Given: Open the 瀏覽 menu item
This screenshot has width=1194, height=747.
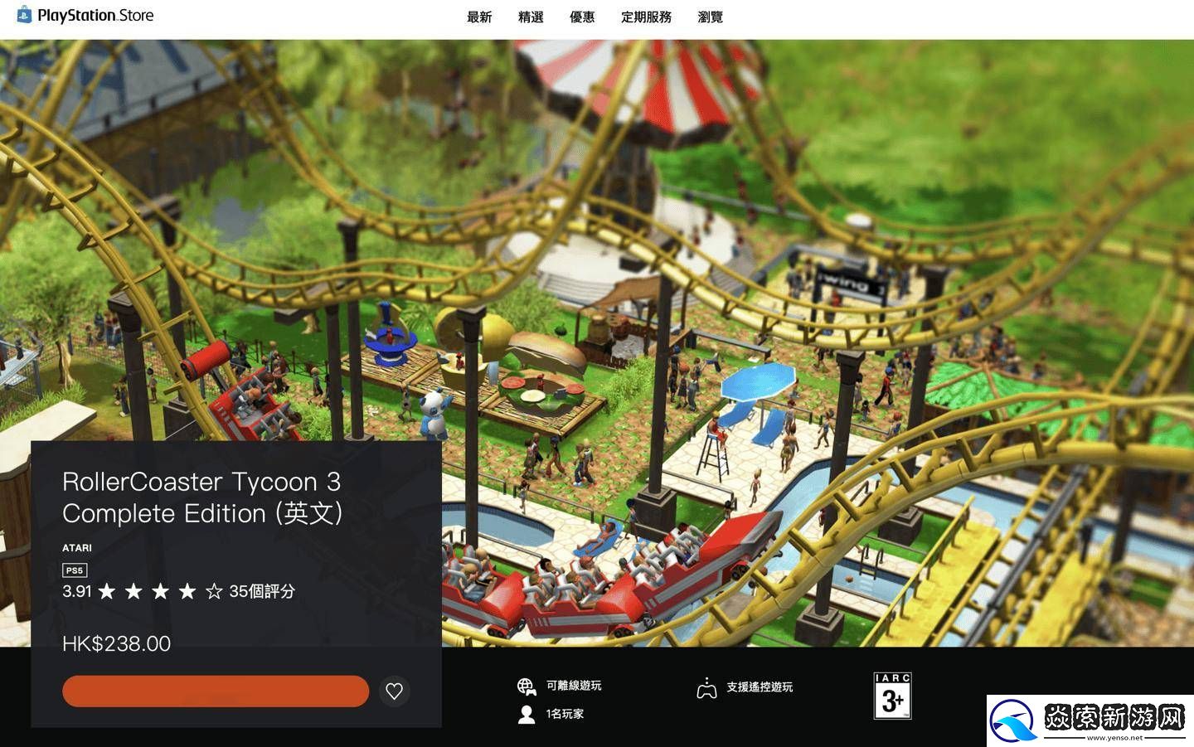Looking at the screenshot, I should [x=709, y=16].
